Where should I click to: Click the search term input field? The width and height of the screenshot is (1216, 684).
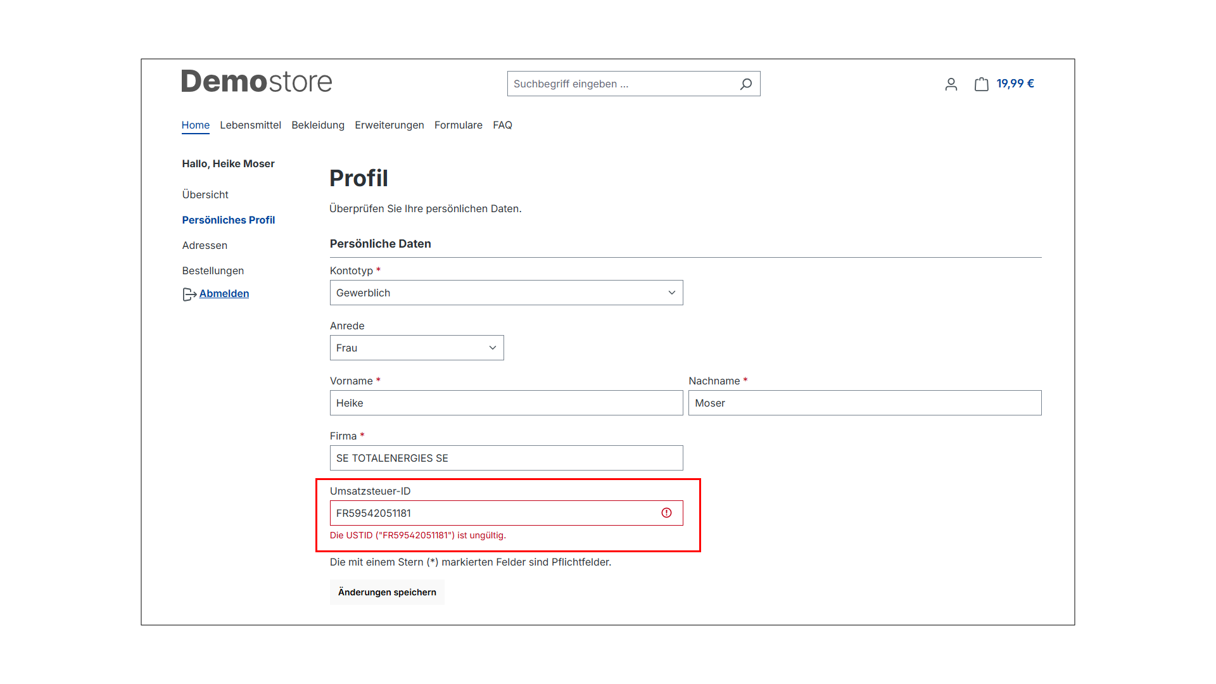(621, 84)
